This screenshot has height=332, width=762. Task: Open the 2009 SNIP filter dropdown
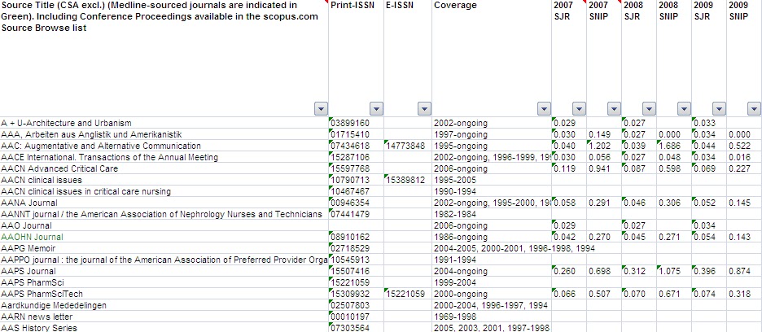pyautogui.click(x=754, y=108)
